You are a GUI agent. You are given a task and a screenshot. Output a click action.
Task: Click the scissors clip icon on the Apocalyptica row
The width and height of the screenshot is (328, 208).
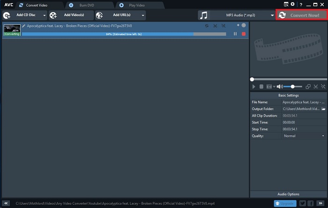(215, 26)
